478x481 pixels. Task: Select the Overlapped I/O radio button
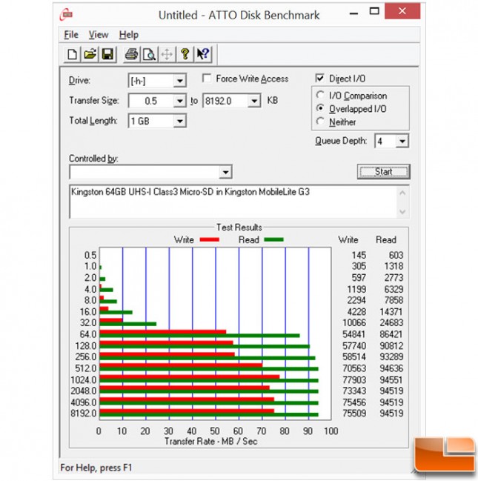pos(320,108)
